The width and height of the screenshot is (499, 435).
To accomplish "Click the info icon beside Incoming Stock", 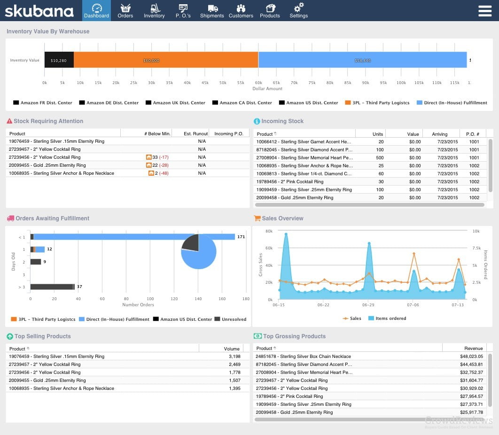I will (257, 121).
